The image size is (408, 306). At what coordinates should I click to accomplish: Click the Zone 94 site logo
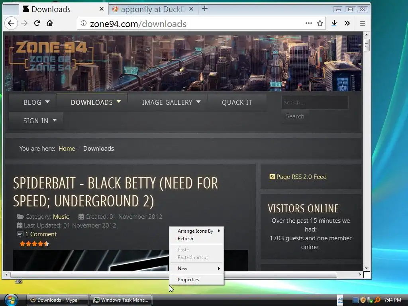[51, 56]
